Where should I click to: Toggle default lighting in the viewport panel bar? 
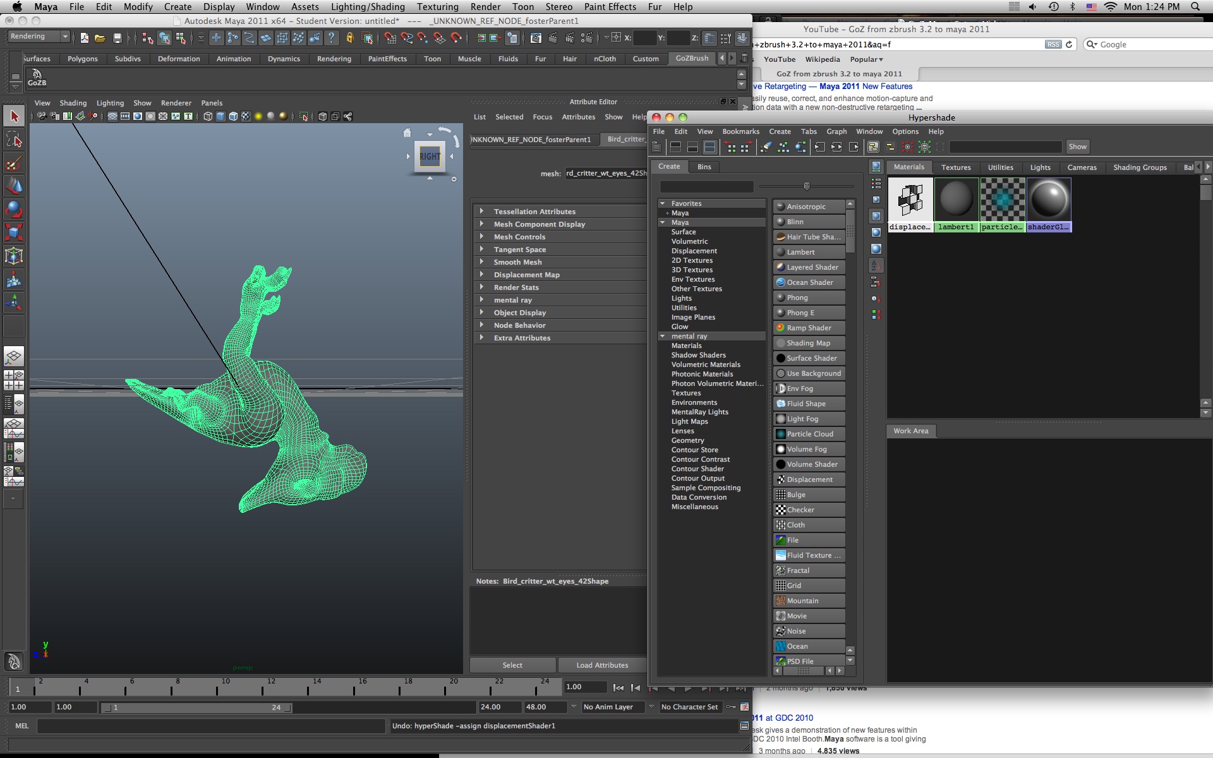coord(258,116)
